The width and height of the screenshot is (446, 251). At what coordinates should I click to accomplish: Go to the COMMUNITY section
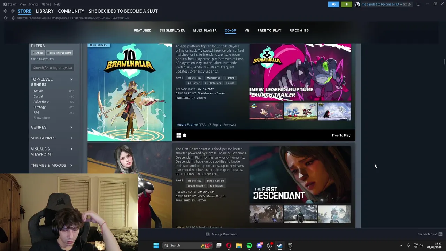pyautogui.click(x=71, y=11)
